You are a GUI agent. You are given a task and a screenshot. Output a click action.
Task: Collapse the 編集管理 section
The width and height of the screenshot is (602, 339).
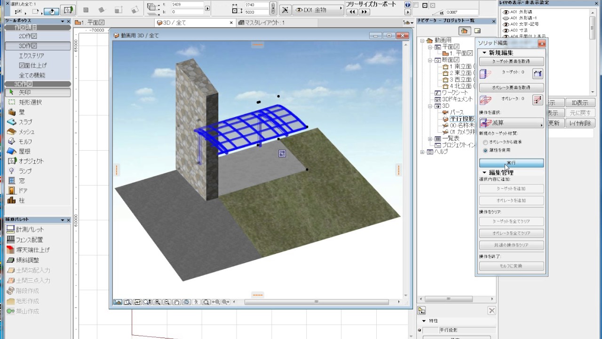coord(484,173)
